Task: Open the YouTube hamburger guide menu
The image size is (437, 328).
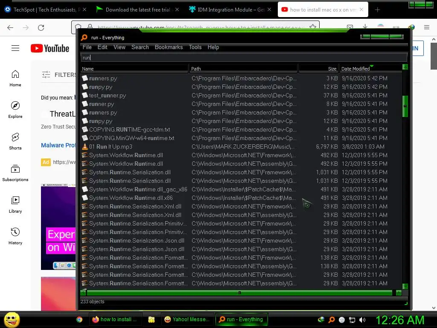Action: (x=15, y=48)
